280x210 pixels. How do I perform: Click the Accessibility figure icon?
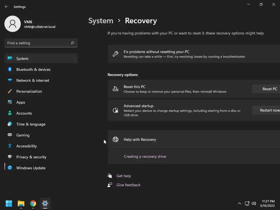[10, 146]
